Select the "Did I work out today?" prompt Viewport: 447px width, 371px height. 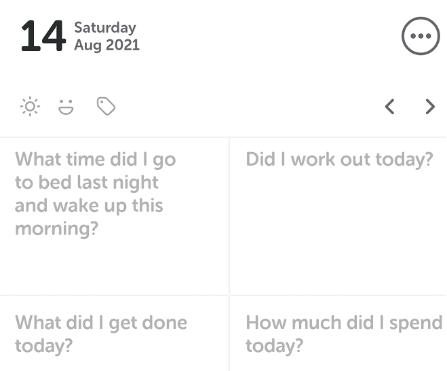click(338, 160)
